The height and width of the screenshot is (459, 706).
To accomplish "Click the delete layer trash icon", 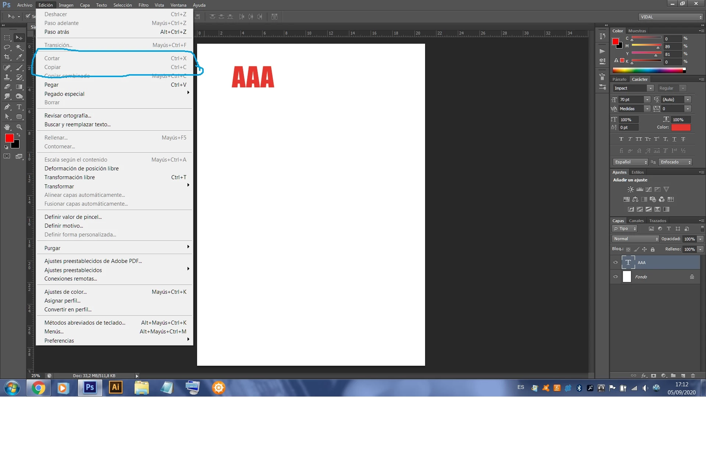I will click(x=693, y=376).
